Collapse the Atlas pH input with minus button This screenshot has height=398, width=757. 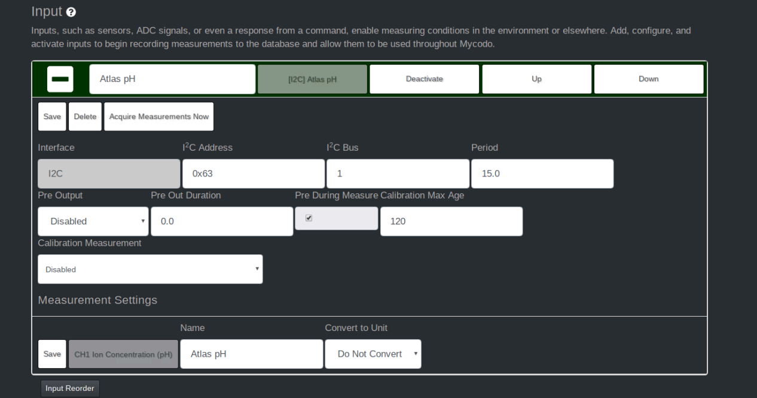coord(60,79)
